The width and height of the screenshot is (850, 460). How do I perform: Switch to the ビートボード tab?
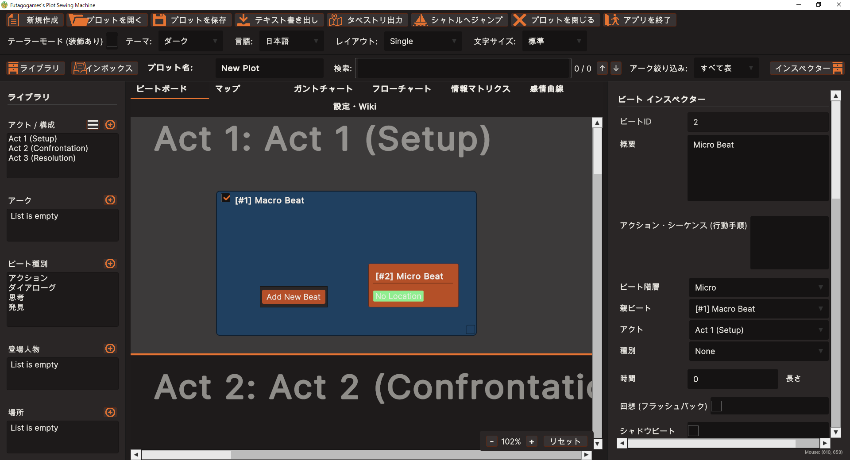162,89
